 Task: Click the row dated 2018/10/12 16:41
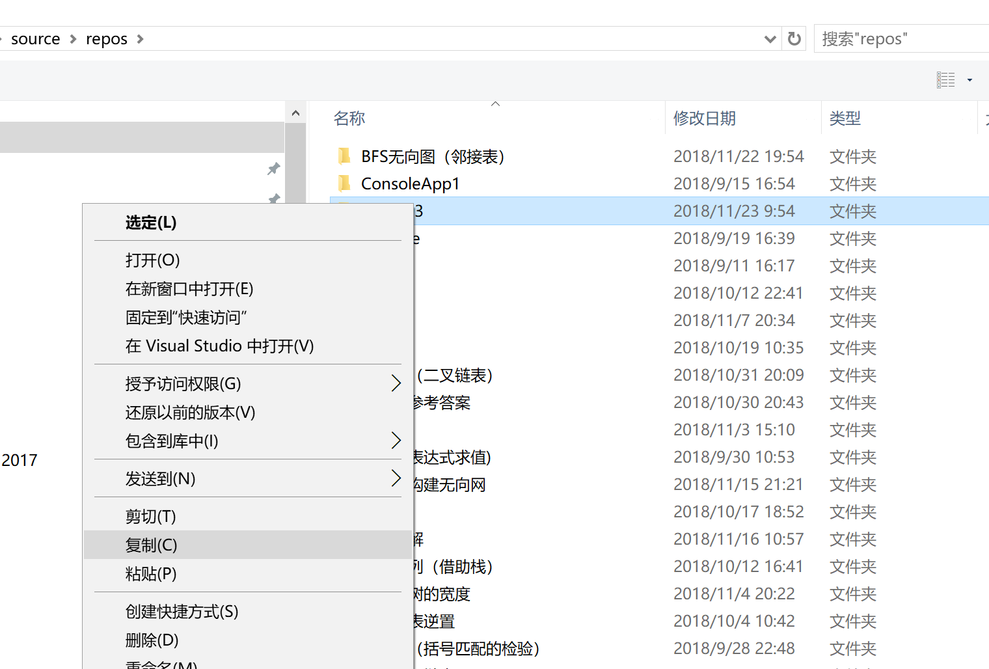pos(701,567)
